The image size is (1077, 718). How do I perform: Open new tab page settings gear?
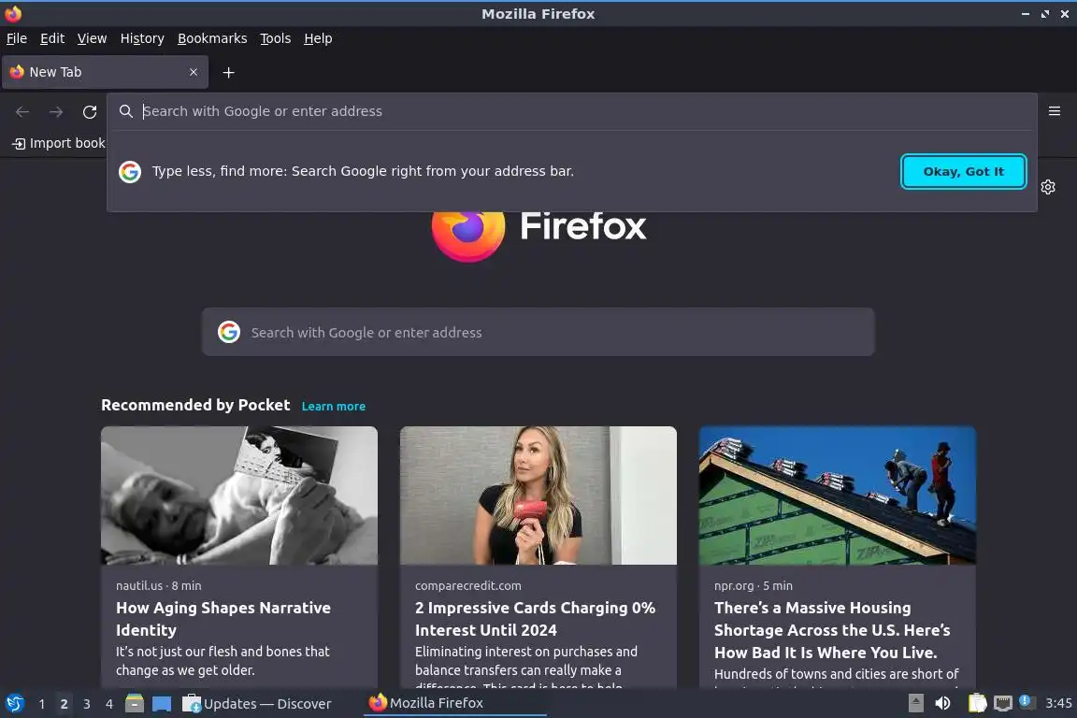tap(1047, 187)
